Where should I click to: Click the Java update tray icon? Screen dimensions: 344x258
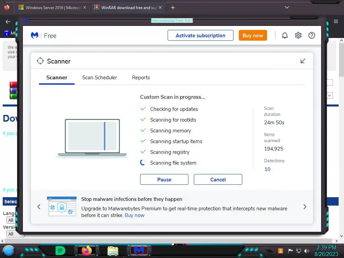(x=281, y=251)
